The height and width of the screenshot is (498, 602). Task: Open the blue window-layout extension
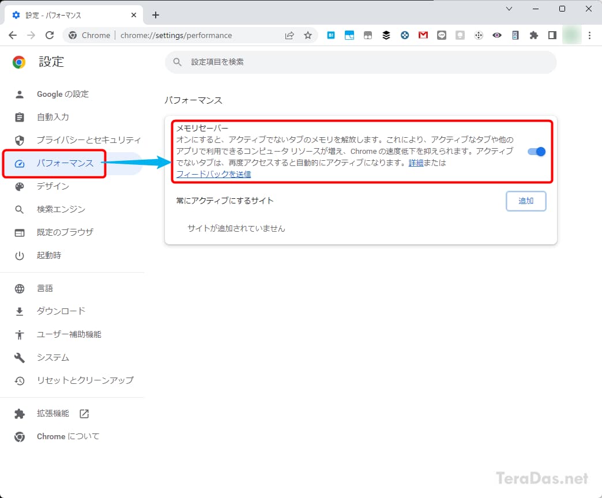[x=349, y=35]
